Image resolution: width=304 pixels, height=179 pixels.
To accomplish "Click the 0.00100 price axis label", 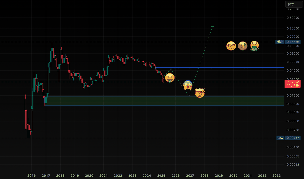I will click(x=293, y=147).
